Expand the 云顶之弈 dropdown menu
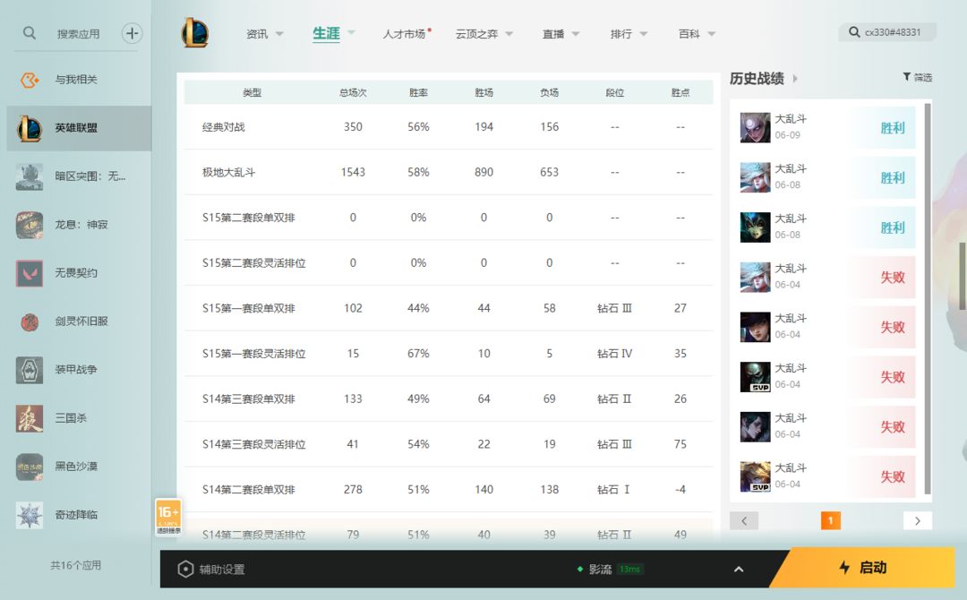Viewport: 967px width, 600px height. coord(509,34)
